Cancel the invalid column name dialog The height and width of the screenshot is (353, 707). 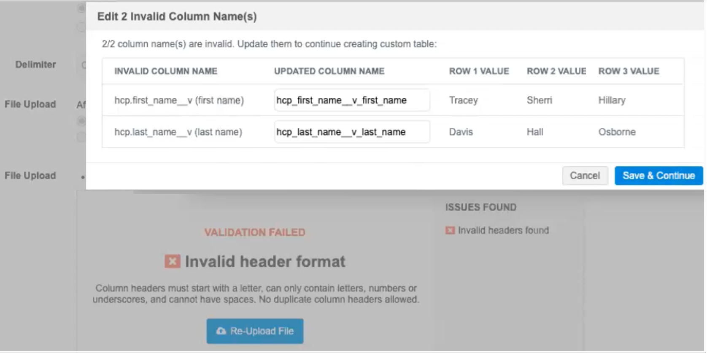click(x=585, y=176)
